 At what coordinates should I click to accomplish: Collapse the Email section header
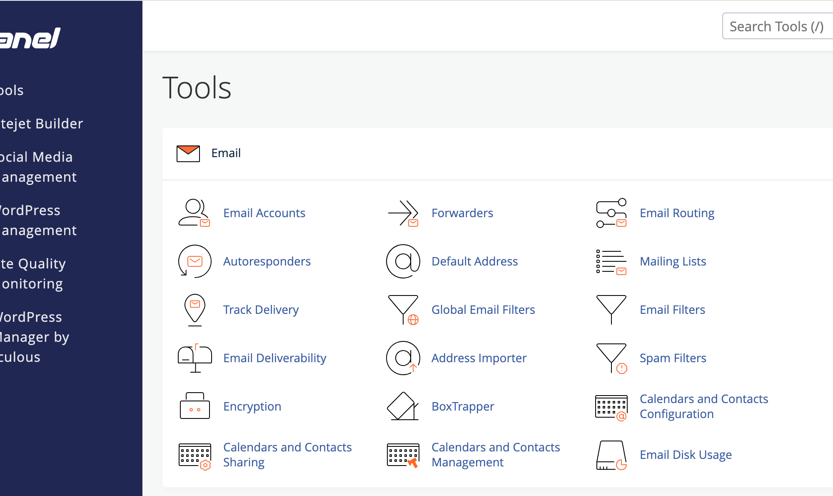pos(226,153)
